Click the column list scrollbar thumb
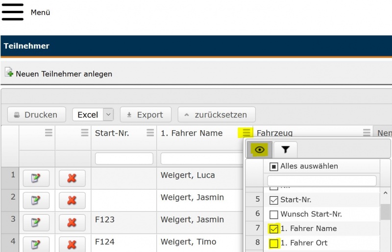Viewport: 392px width, 252px height. [386, 212]
